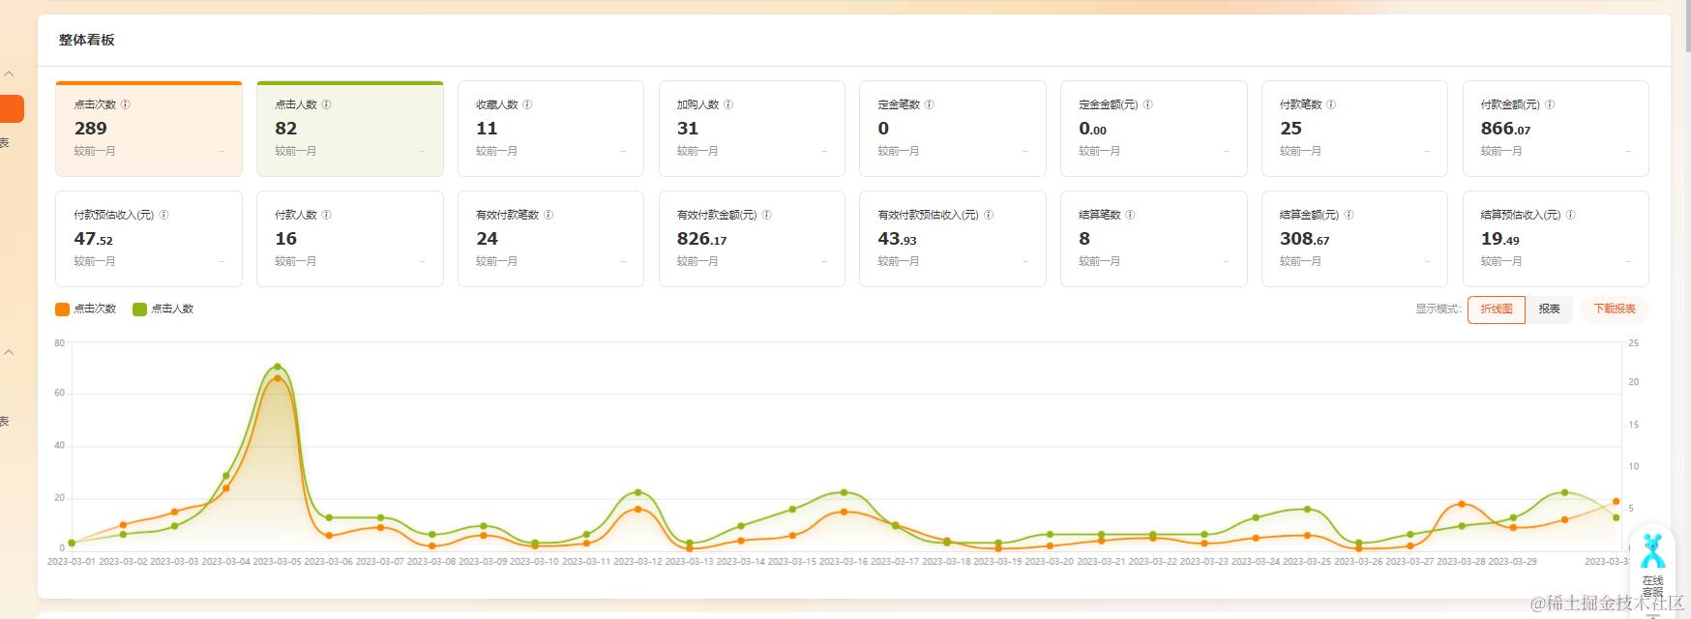This screenshot has width=1691, height=619.
Task: Toggle the 点击人数 metric card
Action: (x=350, y=129)
